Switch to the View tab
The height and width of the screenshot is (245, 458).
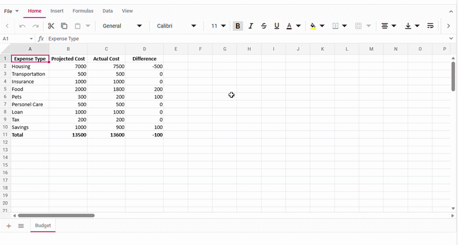(x=127, y=11)
